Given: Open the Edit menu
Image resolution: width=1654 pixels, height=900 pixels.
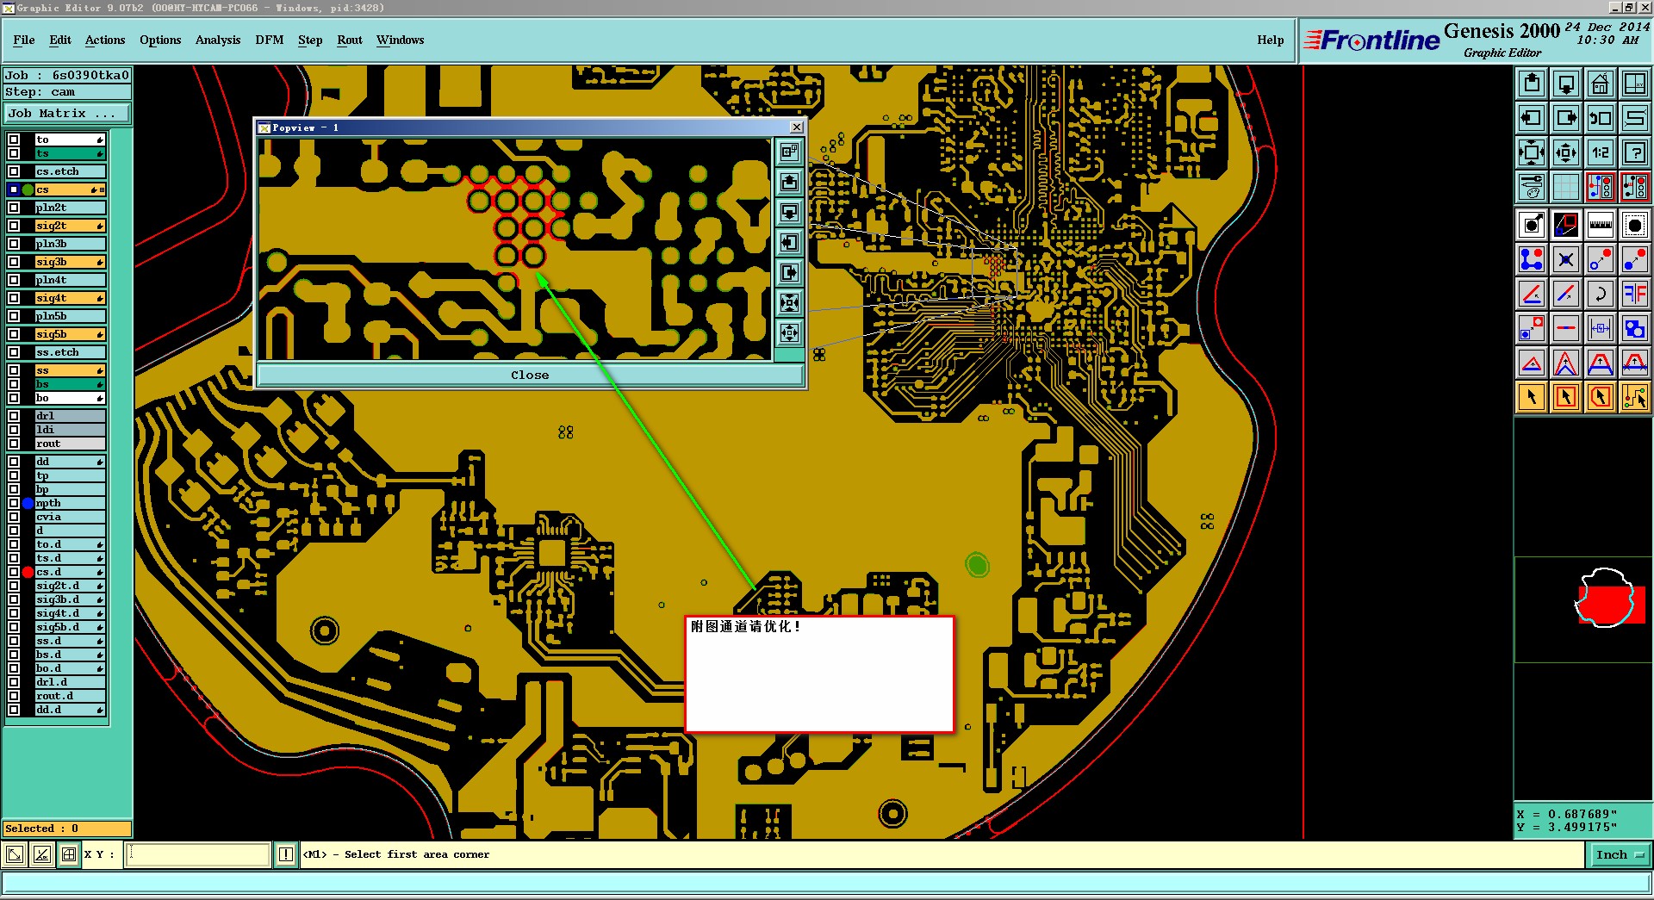Looking at the screenshot, I should (x=60, y=40).
